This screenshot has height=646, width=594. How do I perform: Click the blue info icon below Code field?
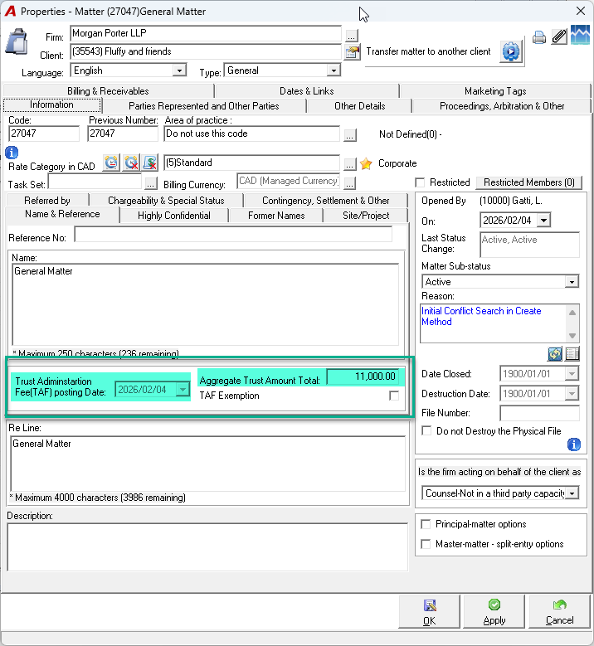point(12,153)
